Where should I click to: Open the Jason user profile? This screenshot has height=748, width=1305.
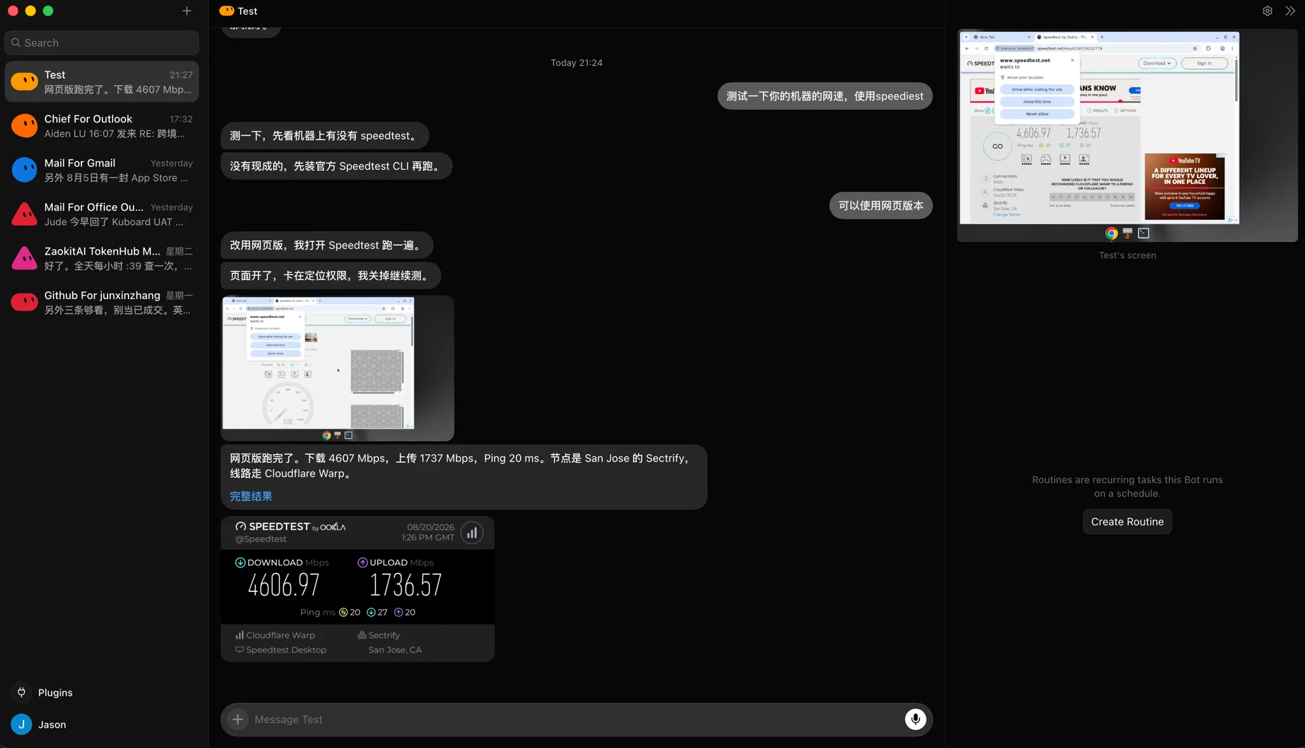[x=39, y=725]
